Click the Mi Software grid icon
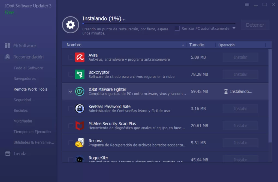278x182 pixels. click(x=7, y=46)
